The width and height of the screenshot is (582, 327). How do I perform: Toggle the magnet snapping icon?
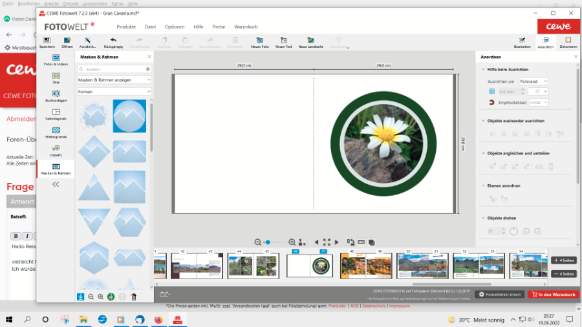coord(491,102)
